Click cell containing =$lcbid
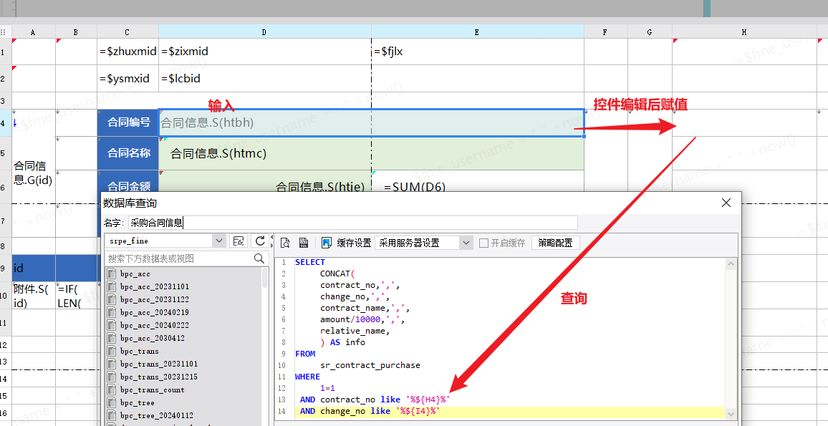The image size is (828, 426). click(x=265, y=79)
